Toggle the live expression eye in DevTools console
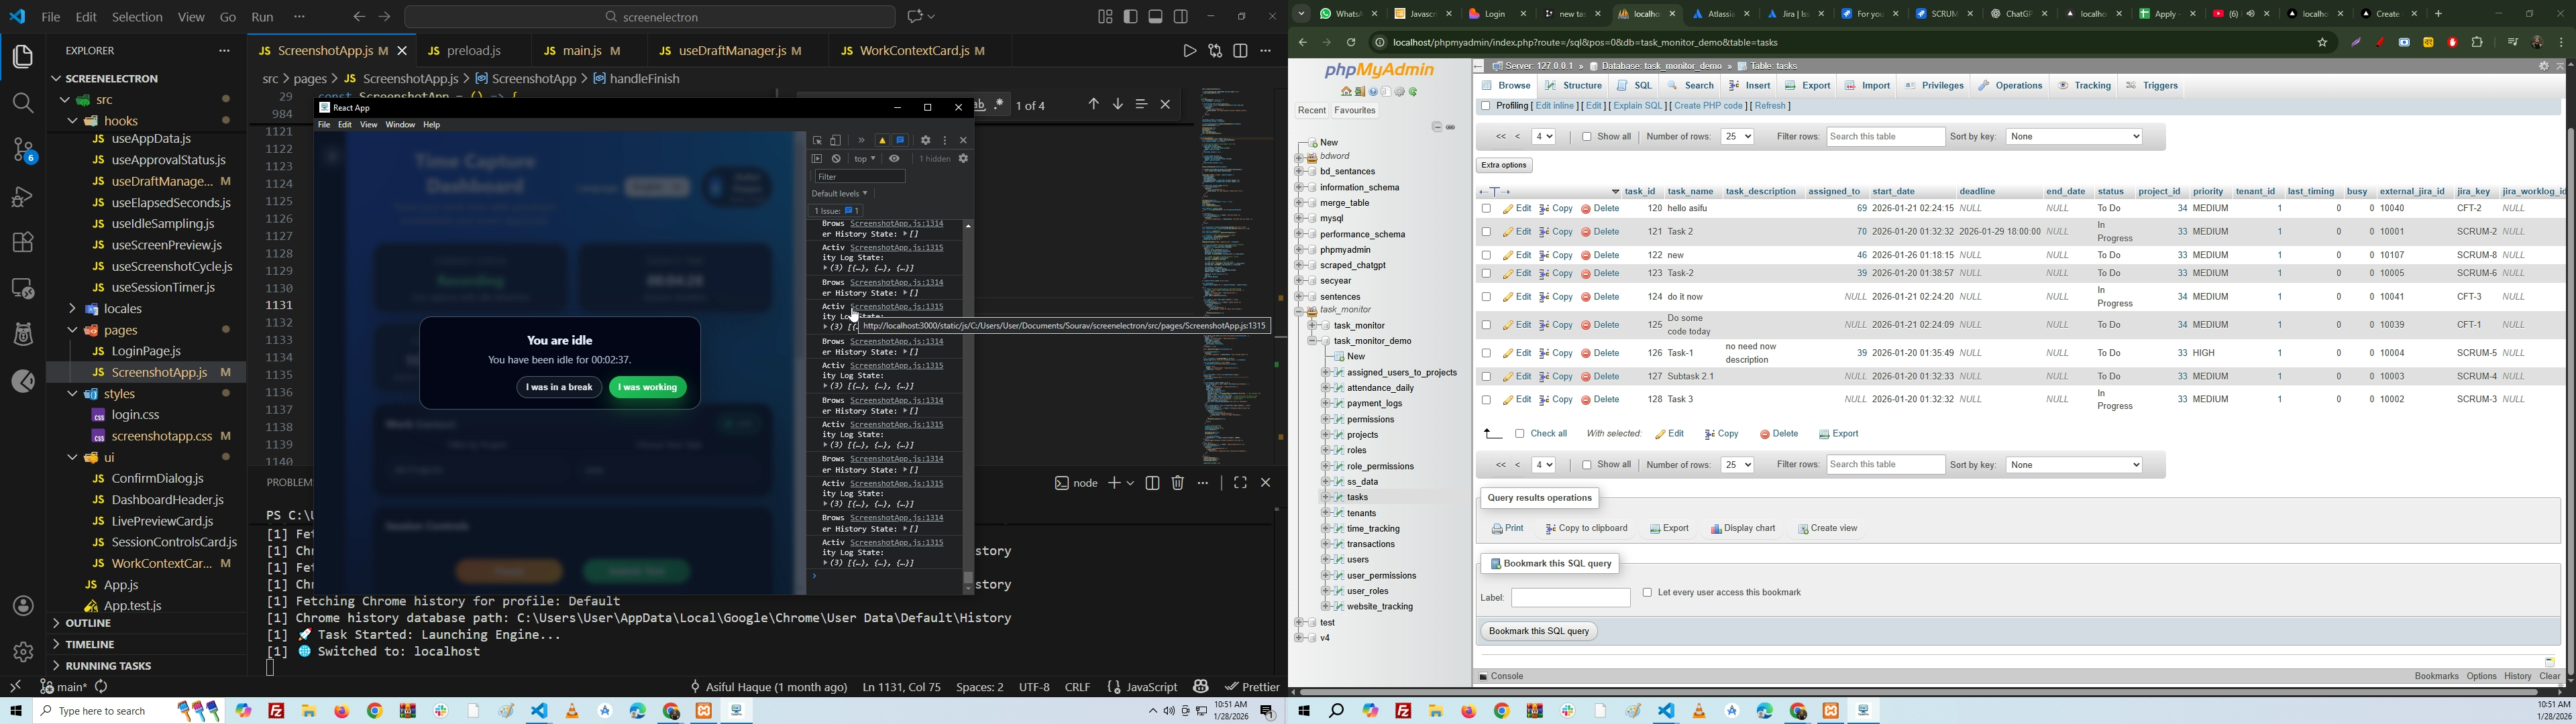The width and height of the screenshot is (2576, 724). (x=895, y=159)
